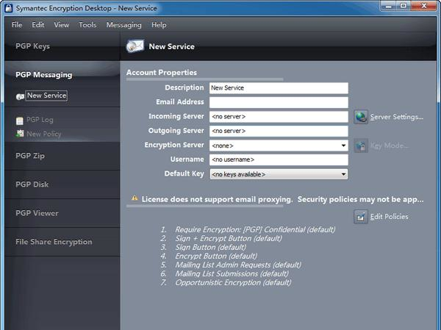Expand the Default Key dropdown
441x330 pixels.
(343, 174)
